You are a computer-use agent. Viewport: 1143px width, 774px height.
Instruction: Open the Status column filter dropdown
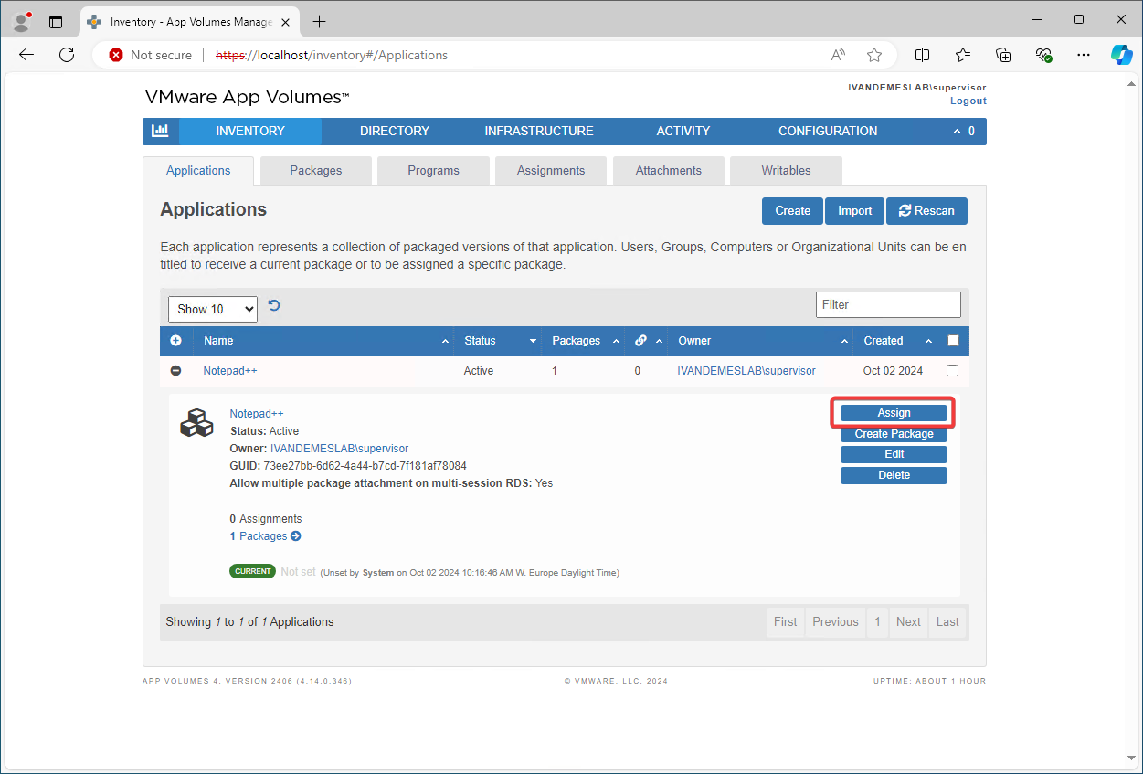[533, 341]
